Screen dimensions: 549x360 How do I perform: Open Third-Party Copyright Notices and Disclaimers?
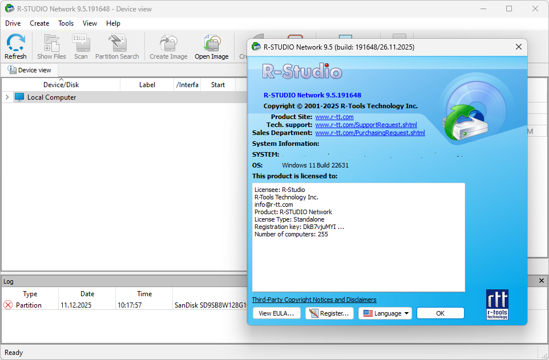click(314, 300)
